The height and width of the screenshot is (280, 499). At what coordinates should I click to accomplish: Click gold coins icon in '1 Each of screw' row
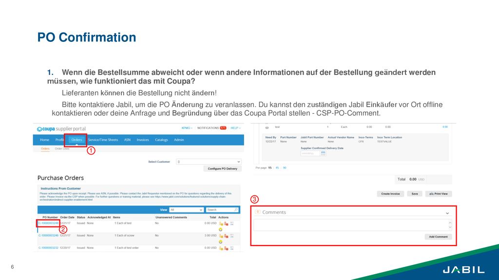pyautogui.click(x=221, y=236)
